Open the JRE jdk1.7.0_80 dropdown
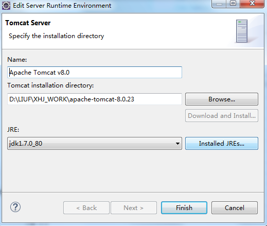Image resolution: width=267 pixels, height=226 pixels. 95,143
